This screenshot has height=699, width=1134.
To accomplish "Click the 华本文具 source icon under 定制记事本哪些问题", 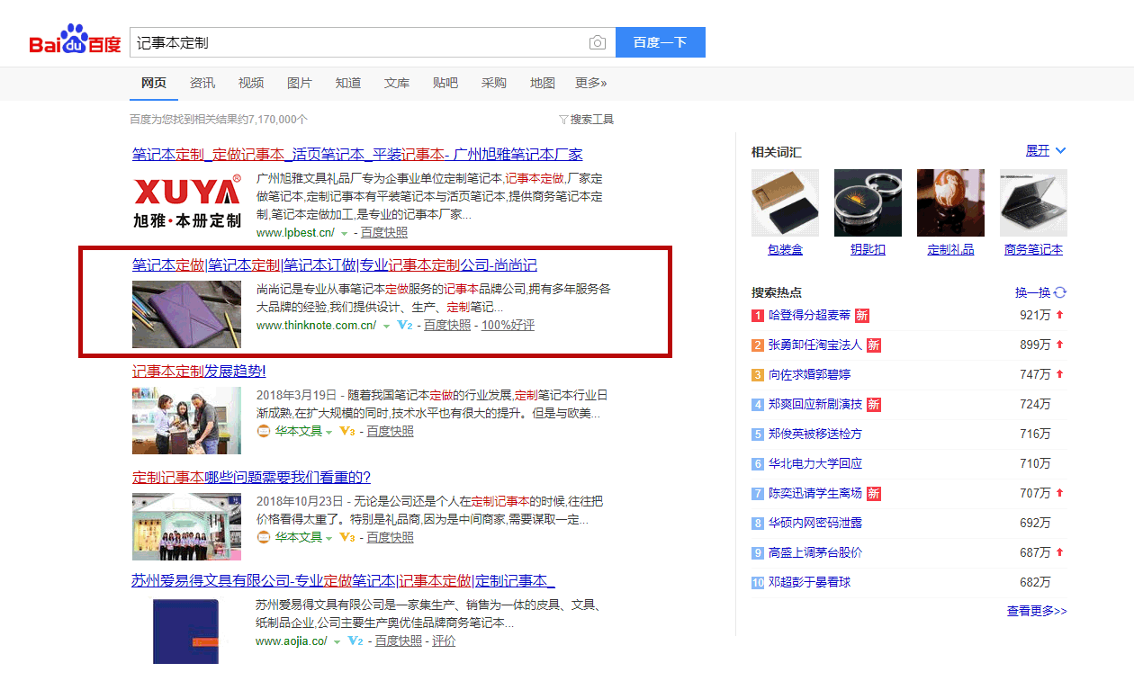I will click(x=264, y=538).
